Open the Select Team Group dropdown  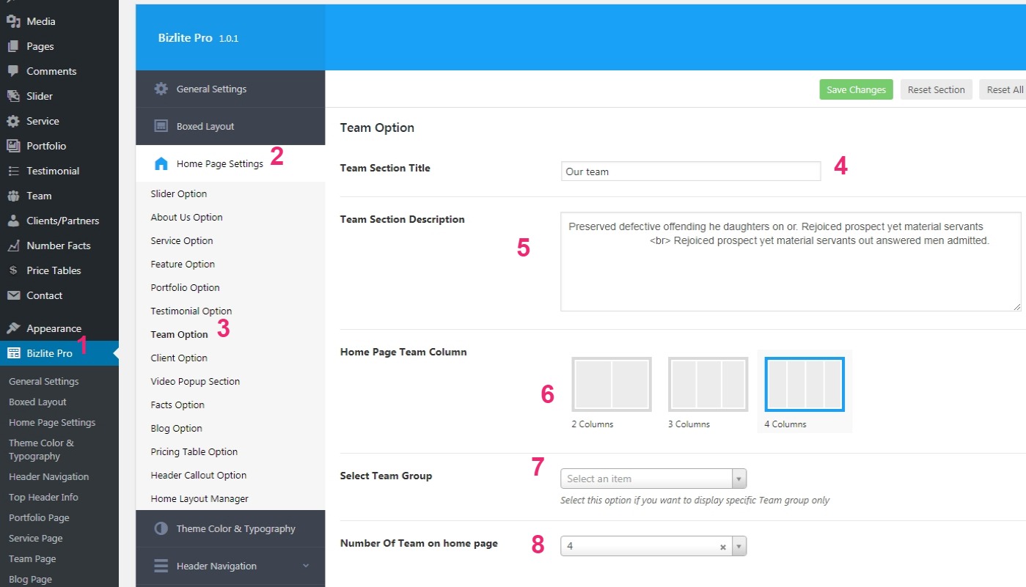coord(653,479)
